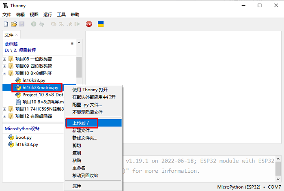Collapse the 项目10 8×8点阵屏 folder
The width and height of the screenshot is (284, 191).
coord(4,73)
